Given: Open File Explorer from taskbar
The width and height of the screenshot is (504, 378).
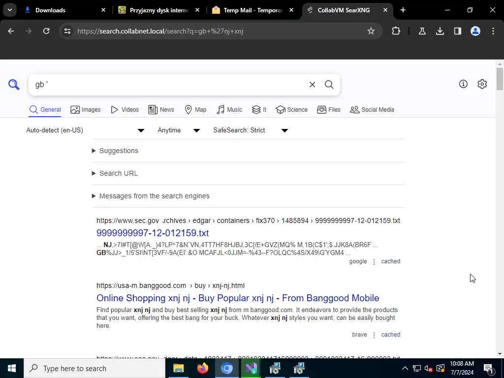Looking at the screenshot, I should tap(178, 368).
